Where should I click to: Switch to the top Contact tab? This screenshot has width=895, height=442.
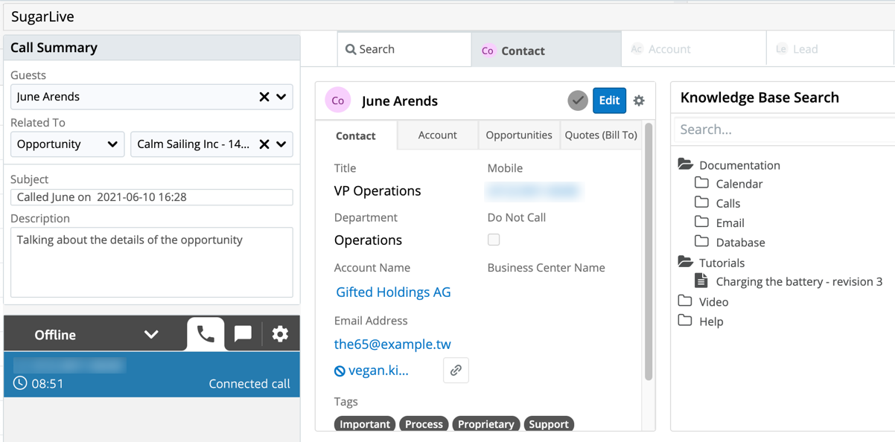pos(547,50)
